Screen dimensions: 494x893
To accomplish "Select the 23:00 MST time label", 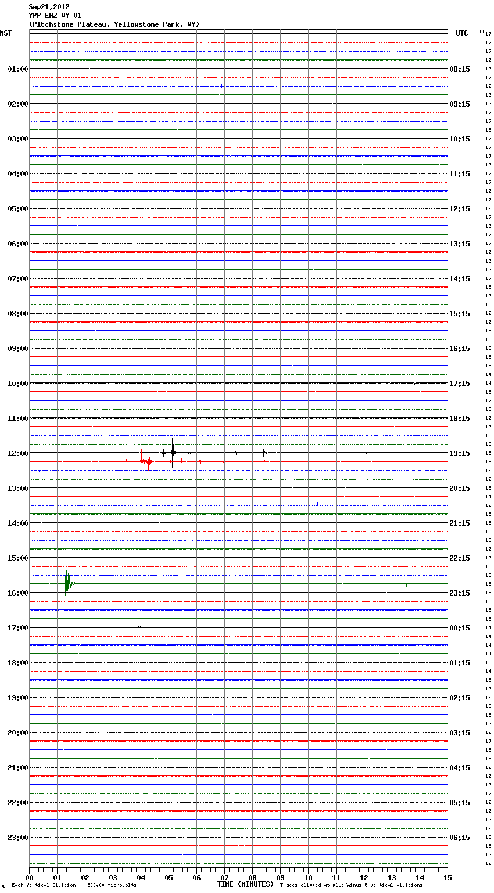I will click(18, 838).
